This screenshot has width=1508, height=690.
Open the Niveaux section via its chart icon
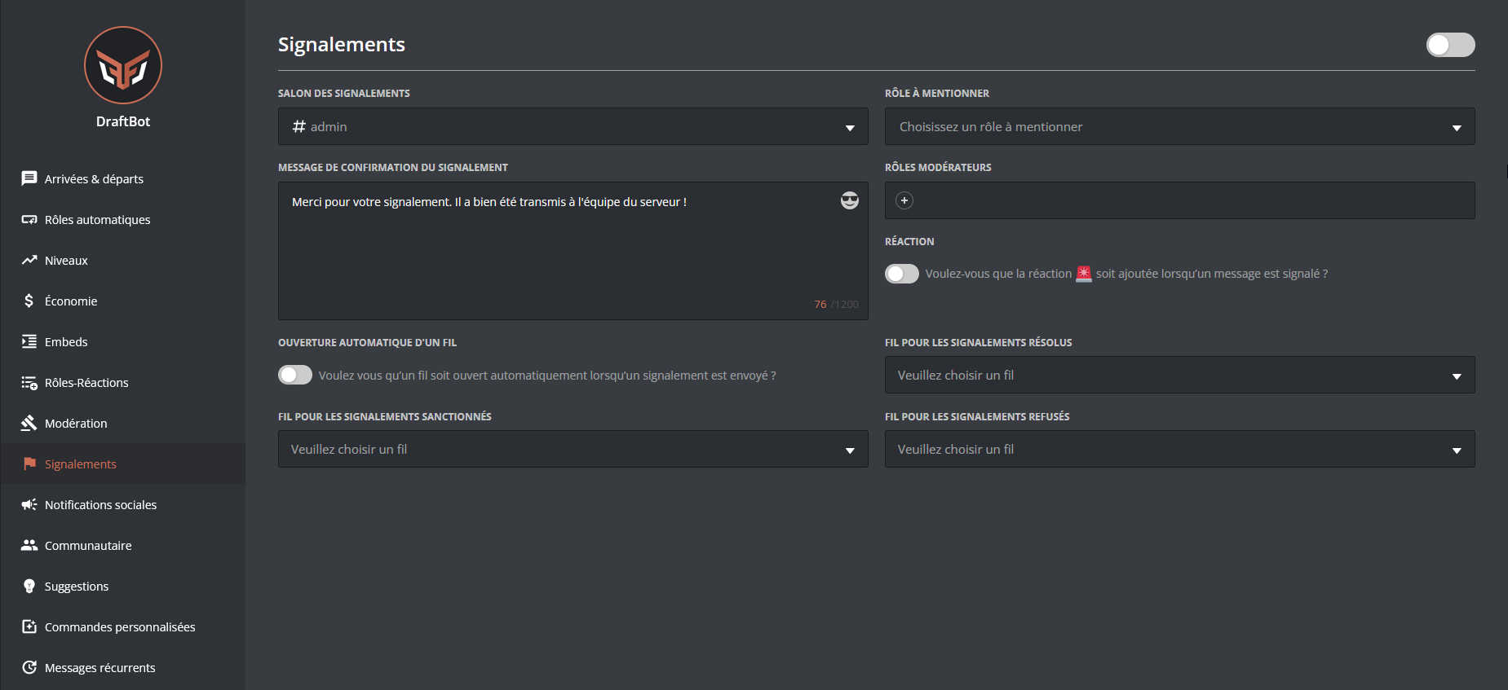[29, 260]
